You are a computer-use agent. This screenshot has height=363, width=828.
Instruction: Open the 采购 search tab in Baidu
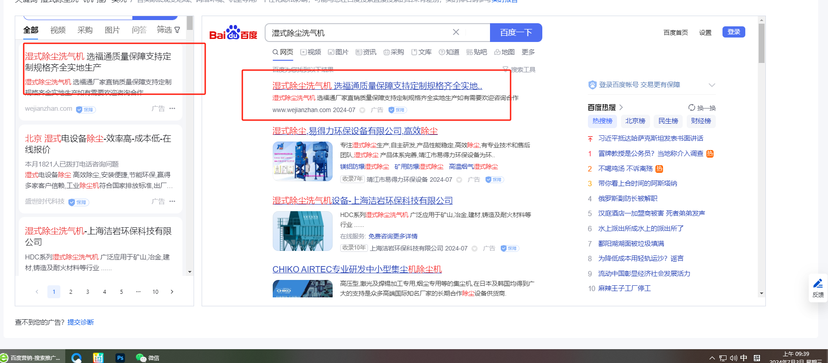point(394,52)
